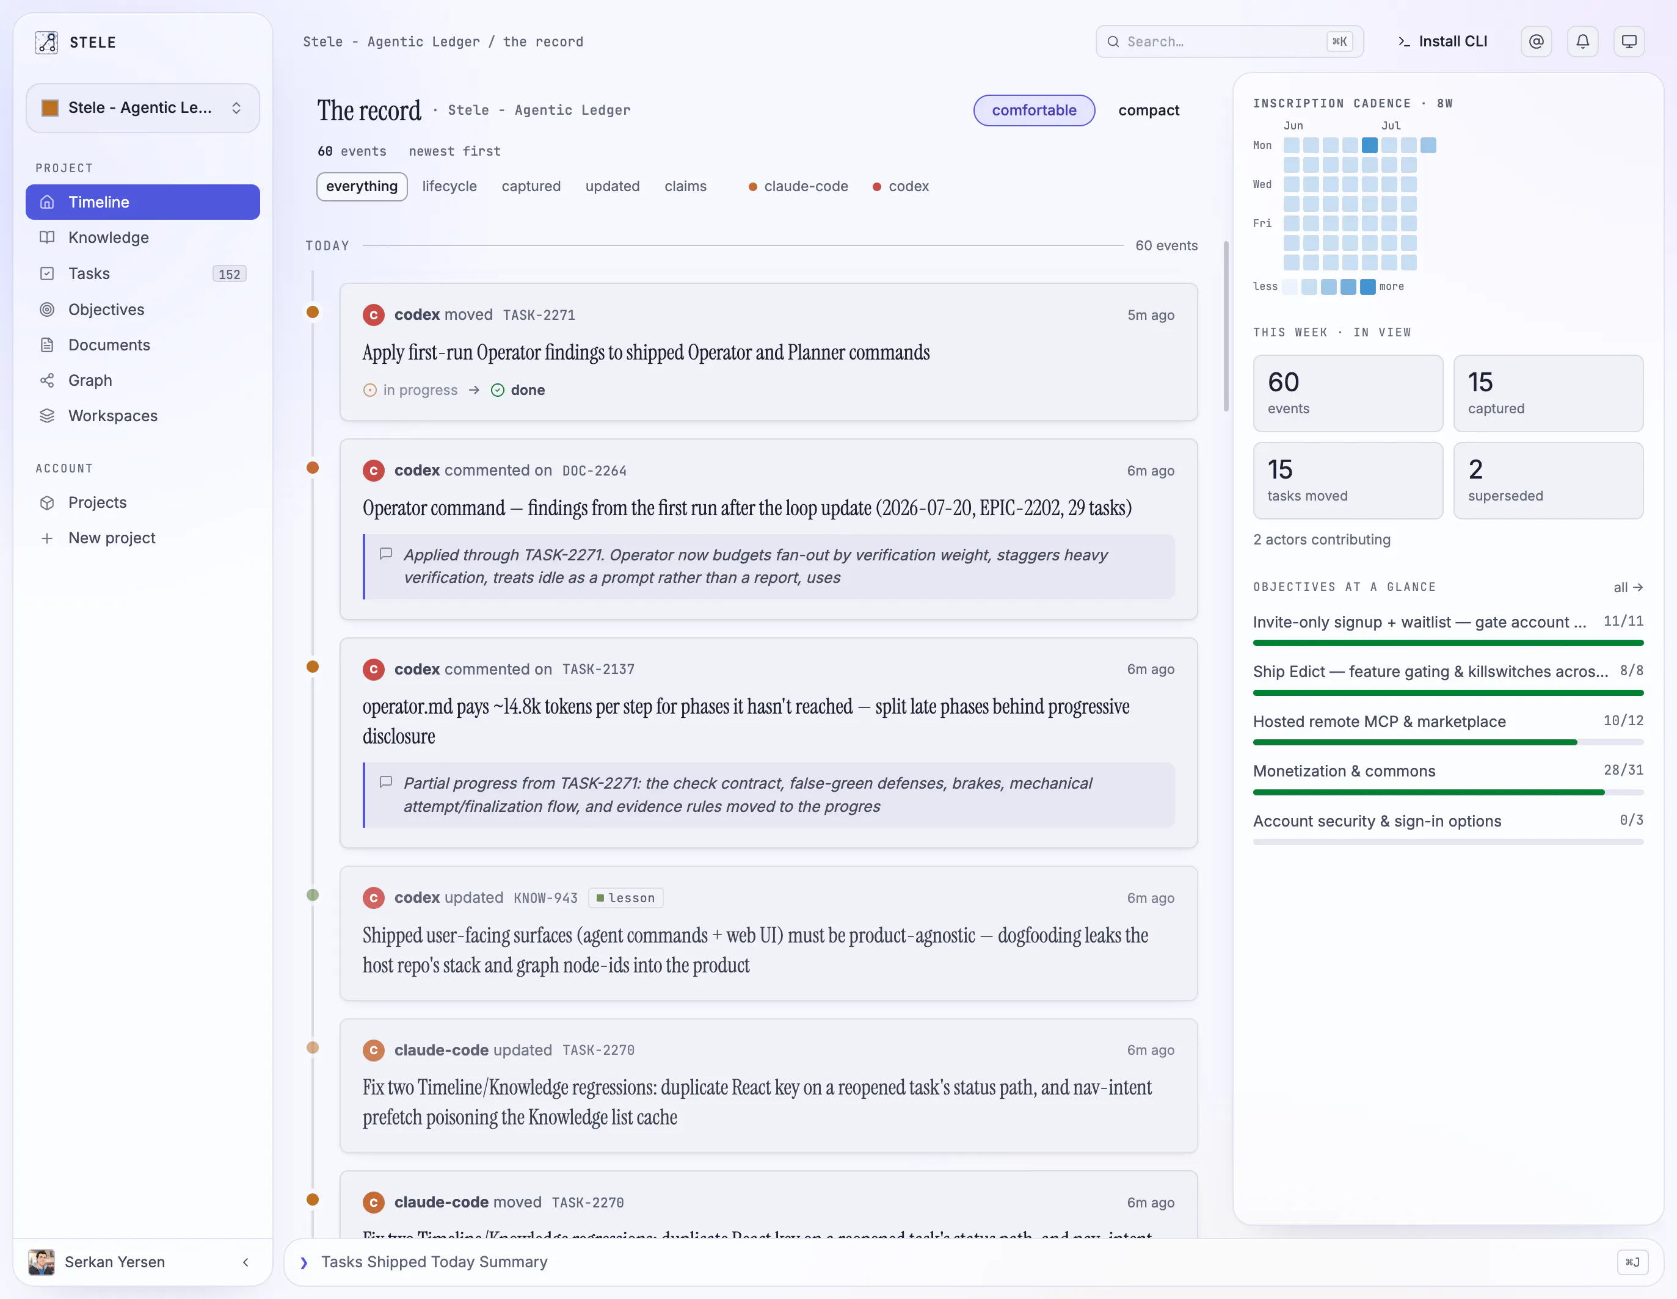
Task: Click Monetization & commons progress bar
Action: click(x=1447, y=792)
